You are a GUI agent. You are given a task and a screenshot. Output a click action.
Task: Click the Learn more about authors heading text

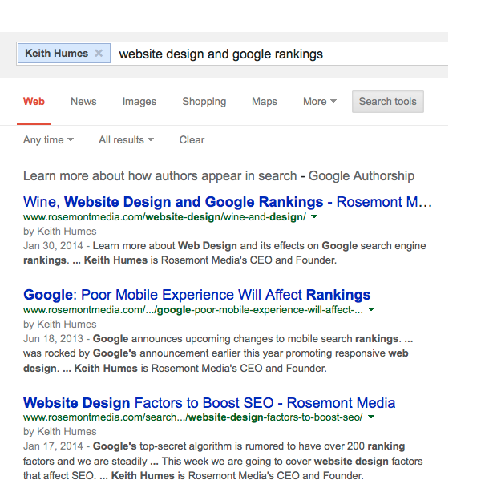coord(218,176)
